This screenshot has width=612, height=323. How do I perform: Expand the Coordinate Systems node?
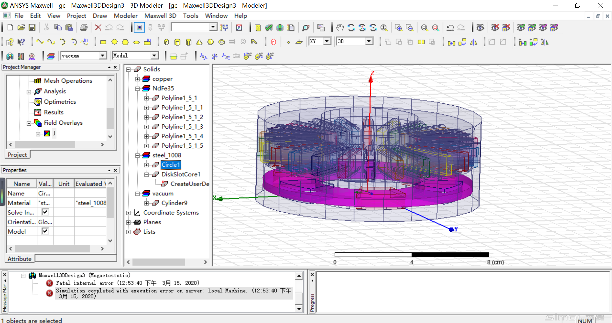coord(128,213)
